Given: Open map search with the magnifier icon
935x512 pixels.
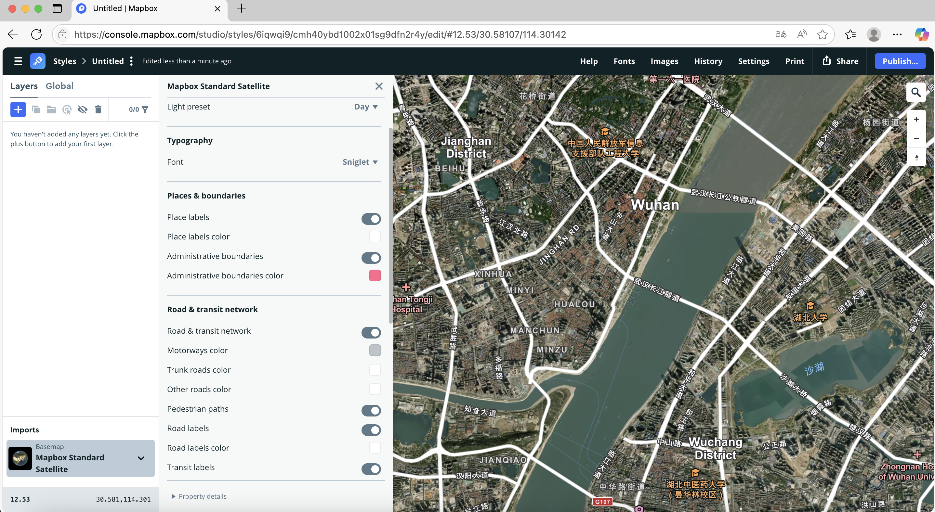Looking at the screenshot, I should [x=916, y=92].
